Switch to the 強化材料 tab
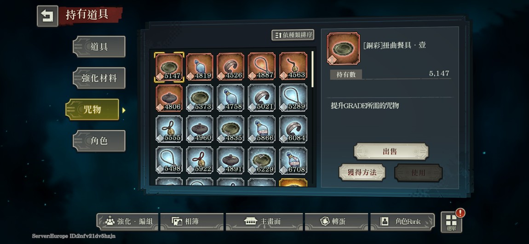 (x=99, y=78)
